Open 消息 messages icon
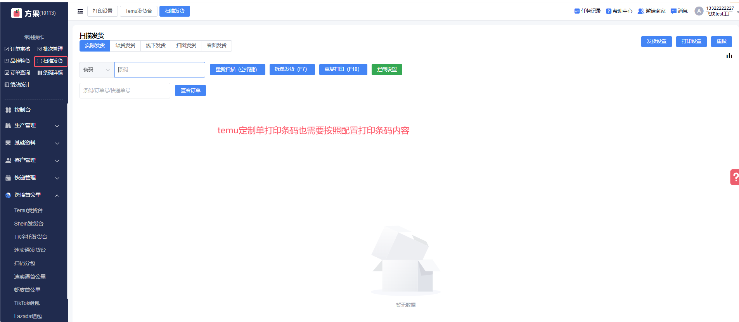This screenshot has height=322, width=739. click(673, 11)
